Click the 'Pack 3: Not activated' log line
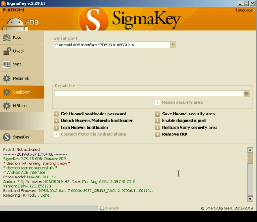Viewport: 257px width, 222px height. 21,150
